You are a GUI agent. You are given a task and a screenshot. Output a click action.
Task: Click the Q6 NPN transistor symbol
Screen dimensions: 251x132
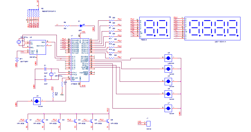108,121
